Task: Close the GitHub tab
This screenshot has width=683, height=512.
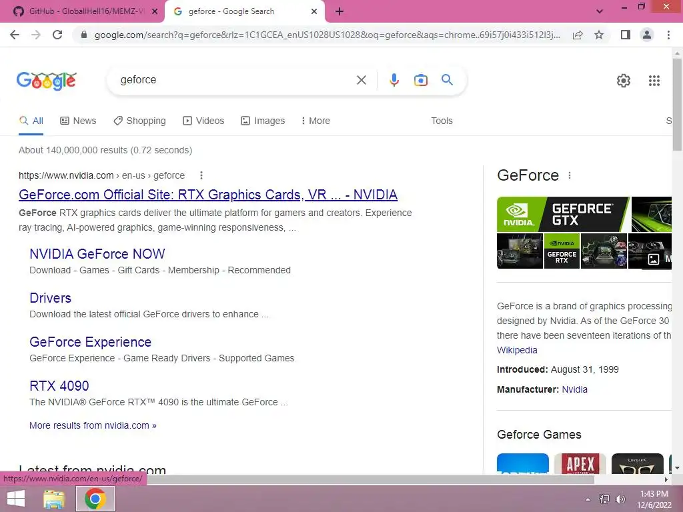Action: [x=155, y=12]
